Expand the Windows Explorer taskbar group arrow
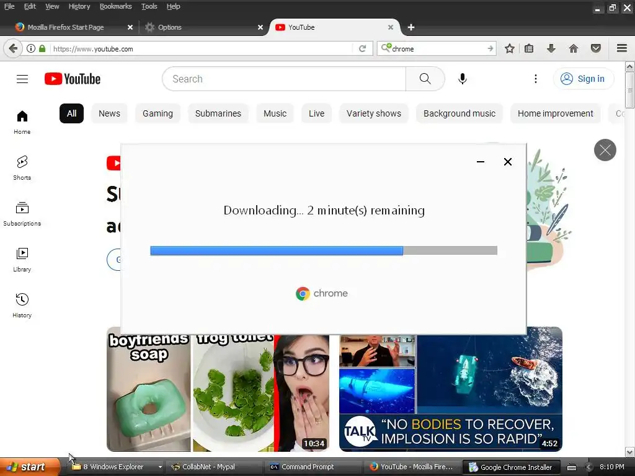The width and height of the screenshot is (635, 476). 160,467
